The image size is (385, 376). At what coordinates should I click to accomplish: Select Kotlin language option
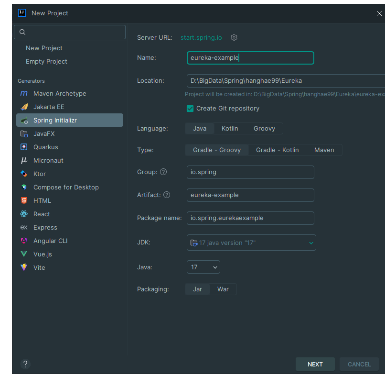(230, 129)
